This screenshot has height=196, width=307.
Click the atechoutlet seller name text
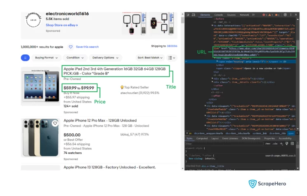(x=129, y=93)
